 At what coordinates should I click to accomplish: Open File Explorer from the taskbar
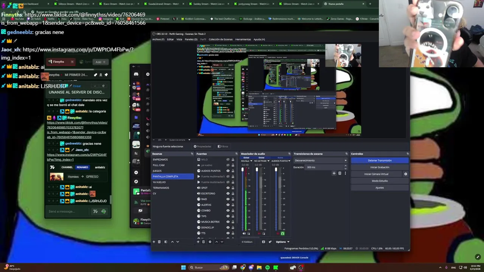point(259,267)
